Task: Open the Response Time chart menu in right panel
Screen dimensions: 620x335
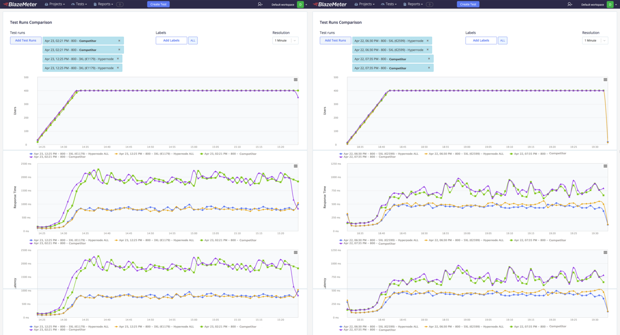Action: [605, 166]
